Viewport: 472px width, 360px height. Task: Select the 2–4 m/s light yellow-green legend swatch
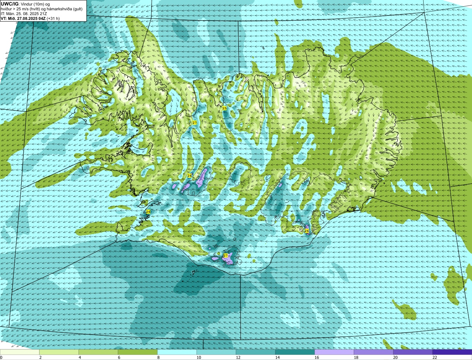(59, 352)
